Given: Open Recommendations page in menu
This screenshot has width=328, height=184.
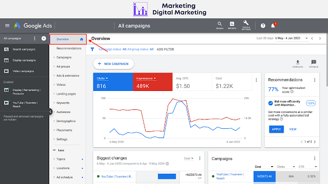Looking at the screenshot, I should pyautogui.click(x=69, y=49).
